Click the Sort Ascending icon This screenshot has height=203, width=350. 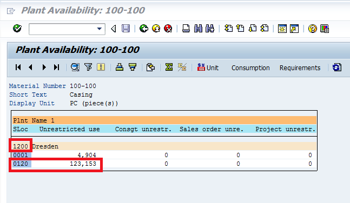[120, 67]
